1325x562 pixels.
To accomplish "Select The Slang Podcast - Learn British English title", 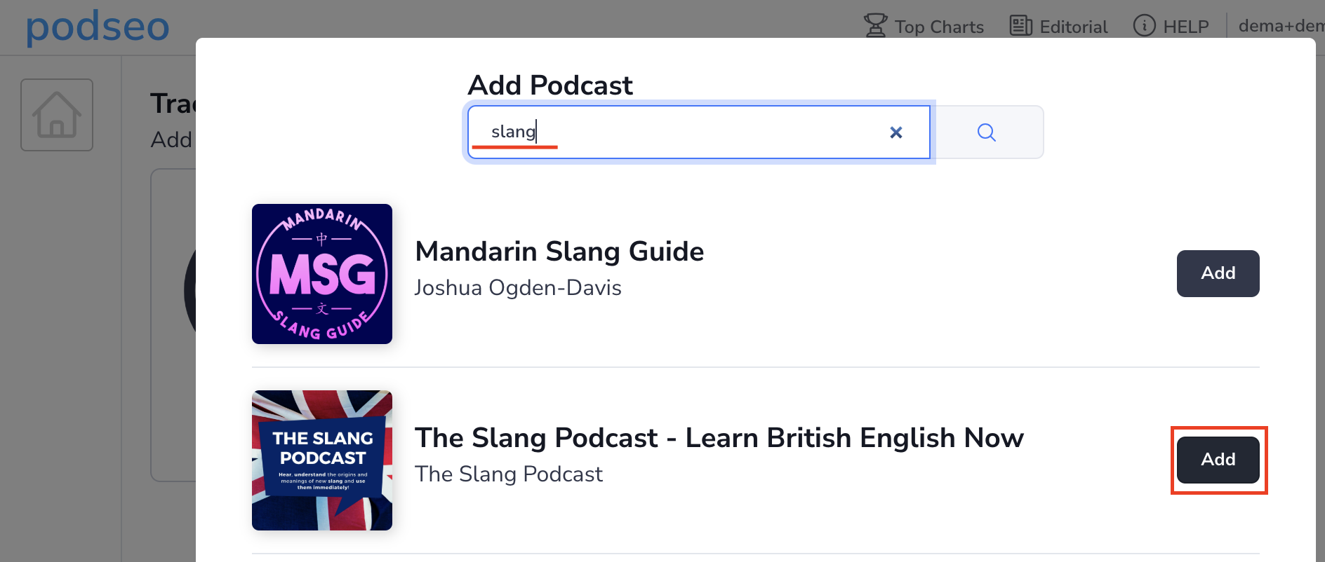I will click(x=719, y=438).
